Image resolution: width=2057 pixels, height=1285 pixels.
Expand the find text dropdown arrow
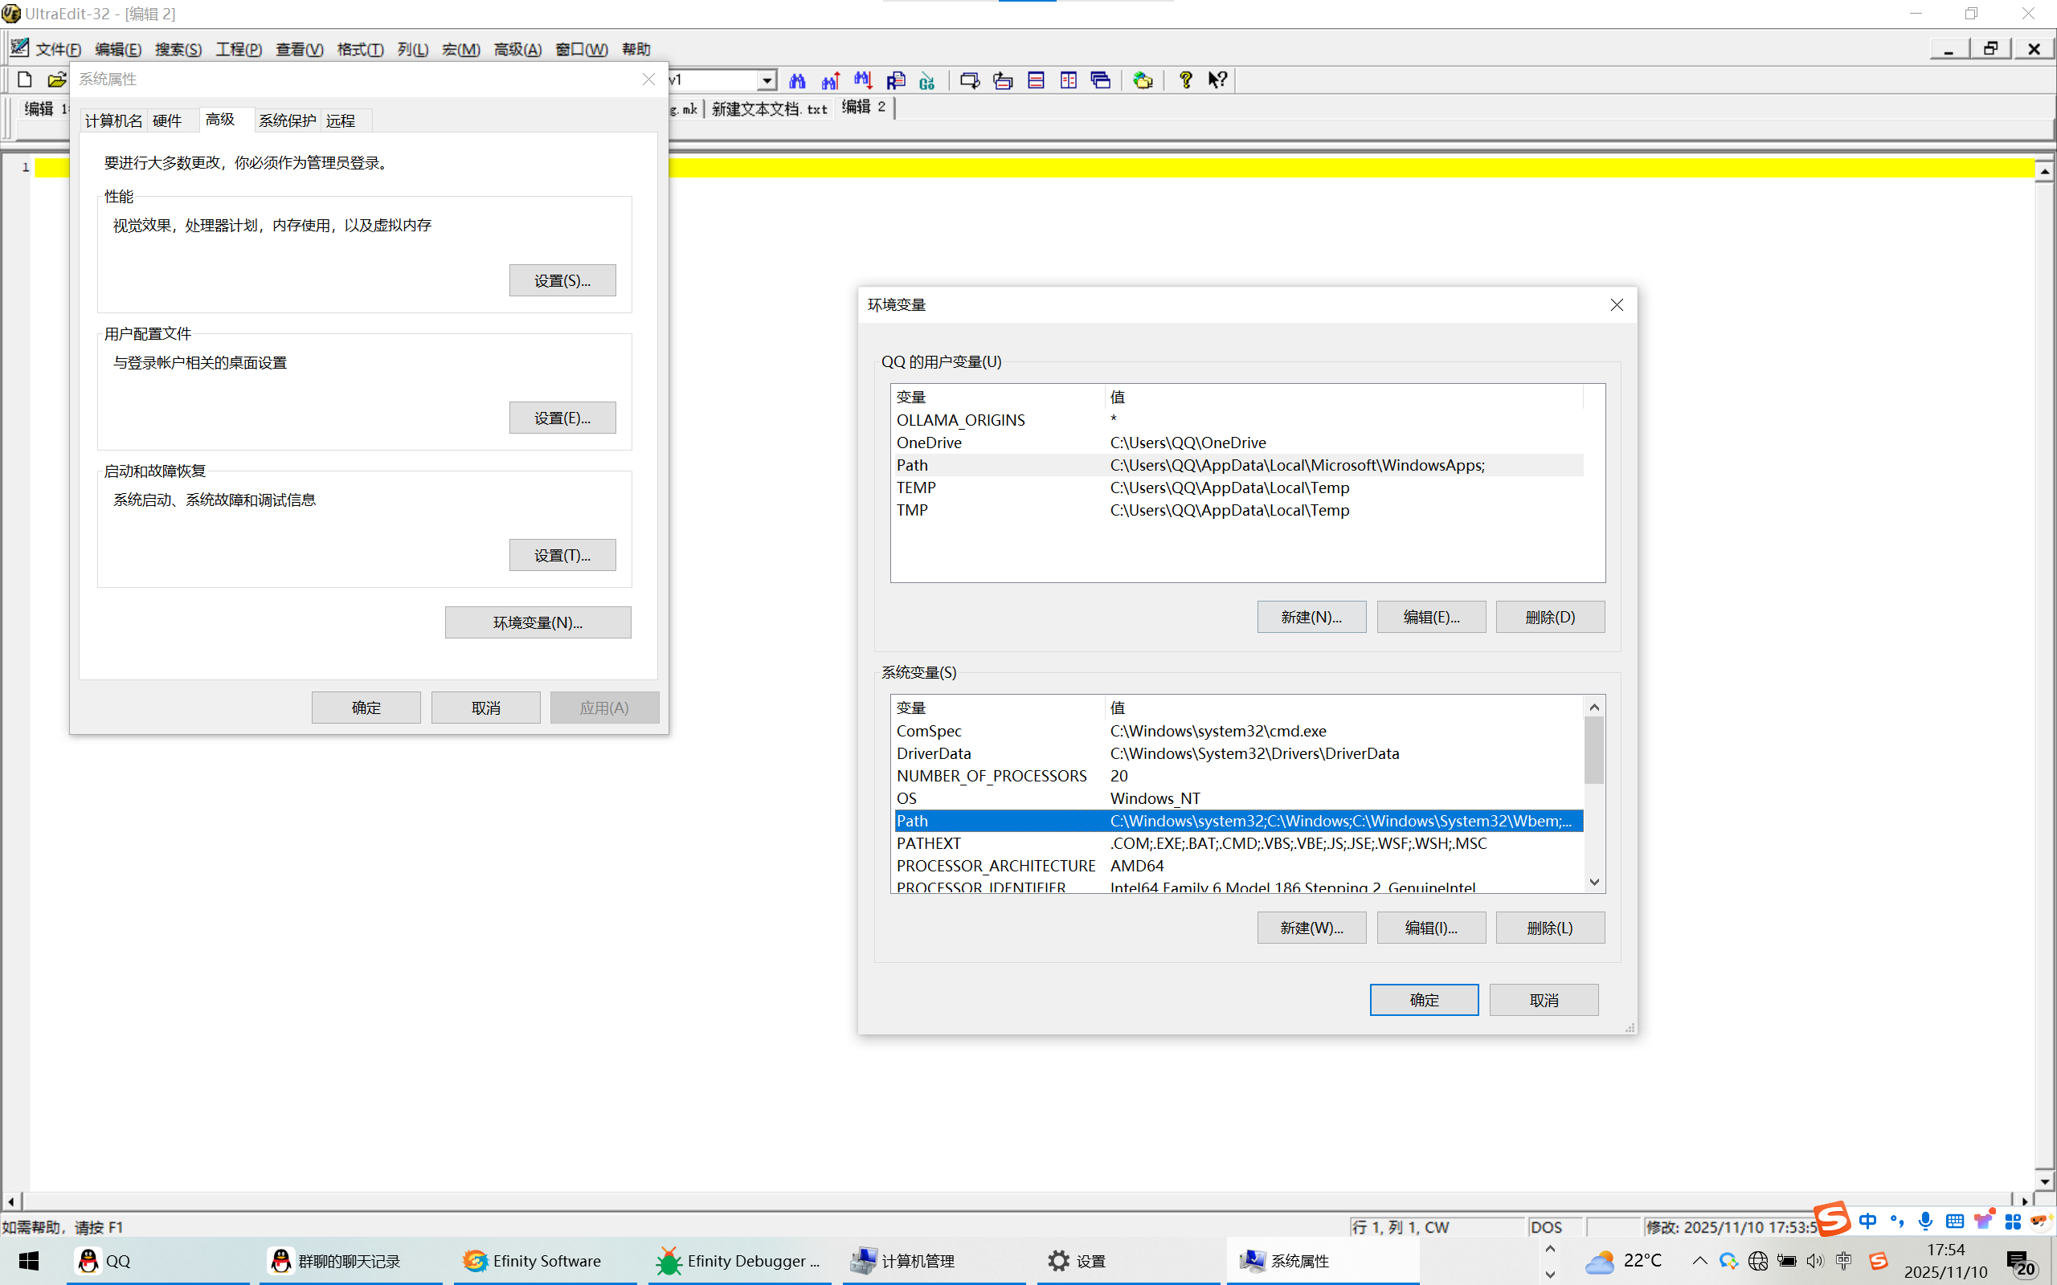pos(767,80)
